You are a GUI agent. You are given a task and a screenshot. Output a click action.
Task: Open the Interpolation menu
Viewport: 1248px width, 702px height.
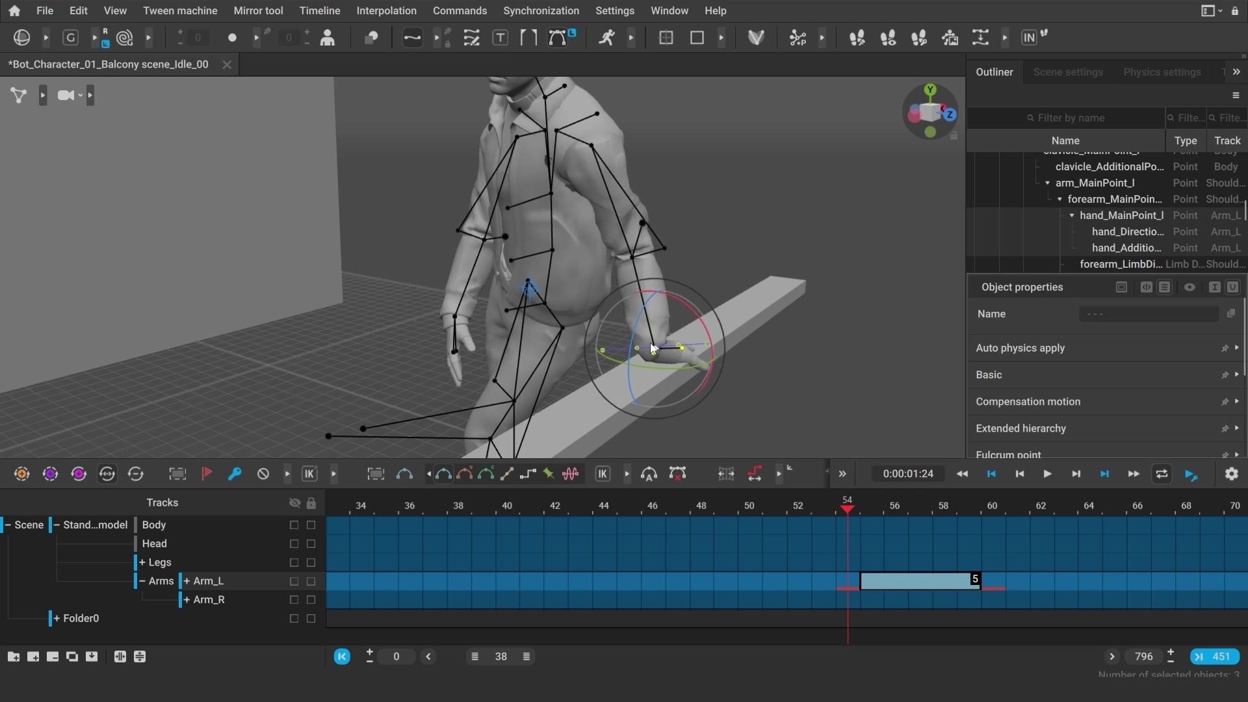pos(386,10)
